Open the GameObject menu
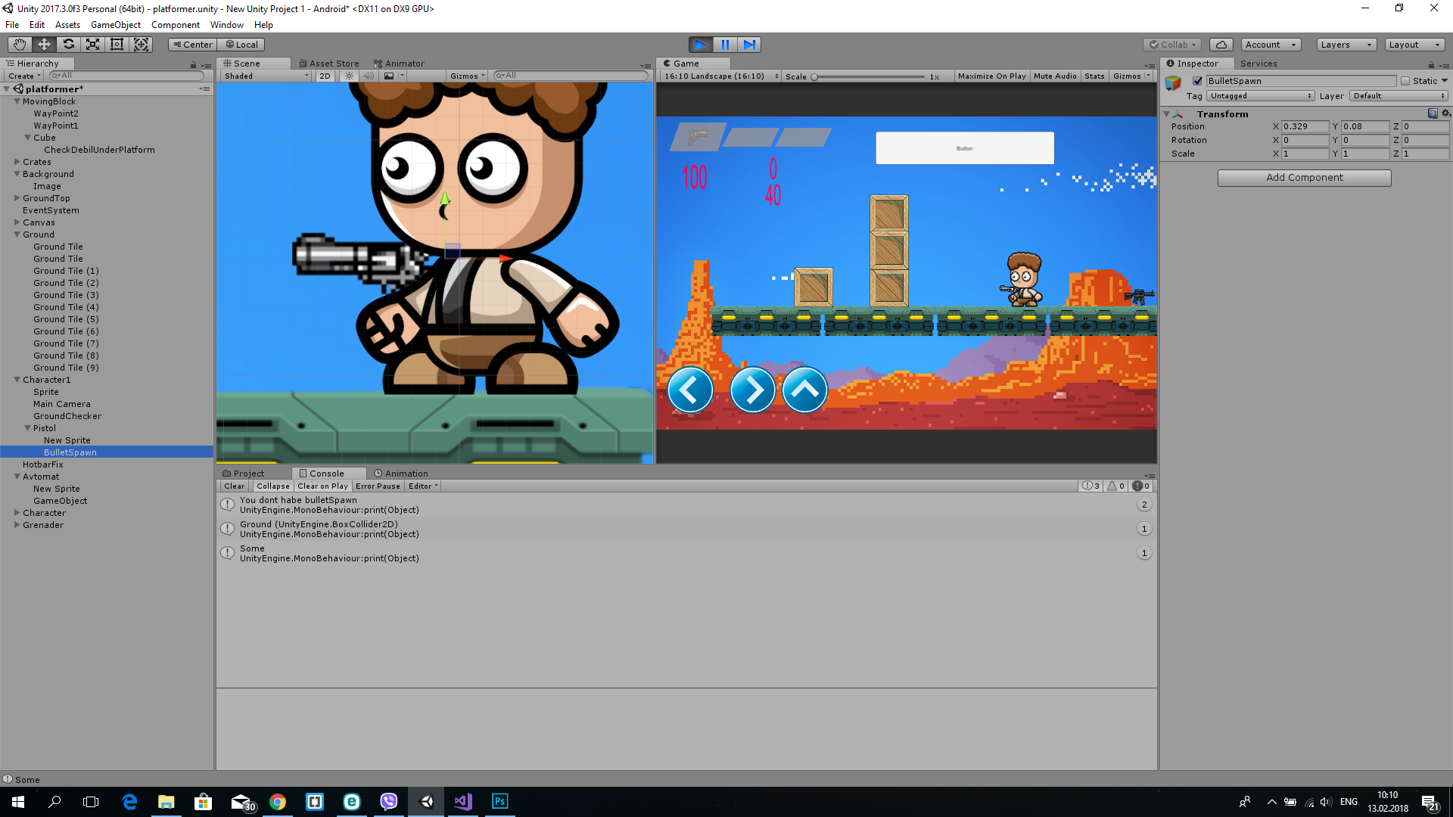Viewport: 1453px width, 817px height. click(x=115, y=25)
